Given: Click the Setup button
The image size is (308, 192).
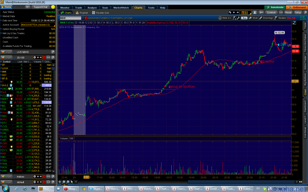Looking at the screenshot, I should [298, 13].
